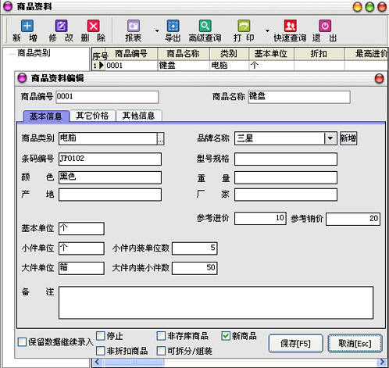Enable the 停止 checkbox
This screenshot has width=389, height=368.
[101, 336]
